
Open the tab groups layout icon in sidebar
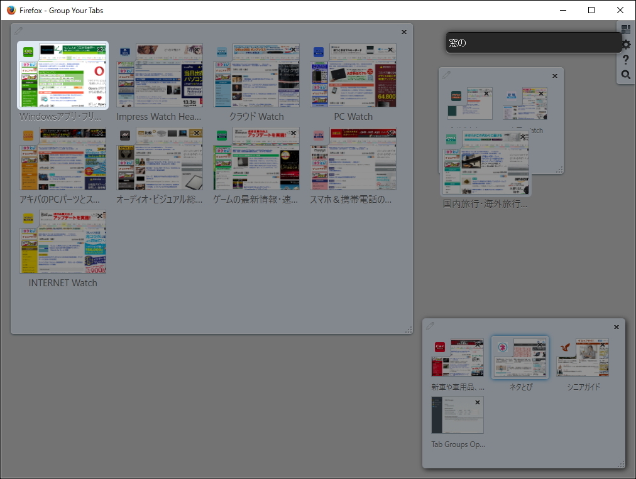coord(626,29)
